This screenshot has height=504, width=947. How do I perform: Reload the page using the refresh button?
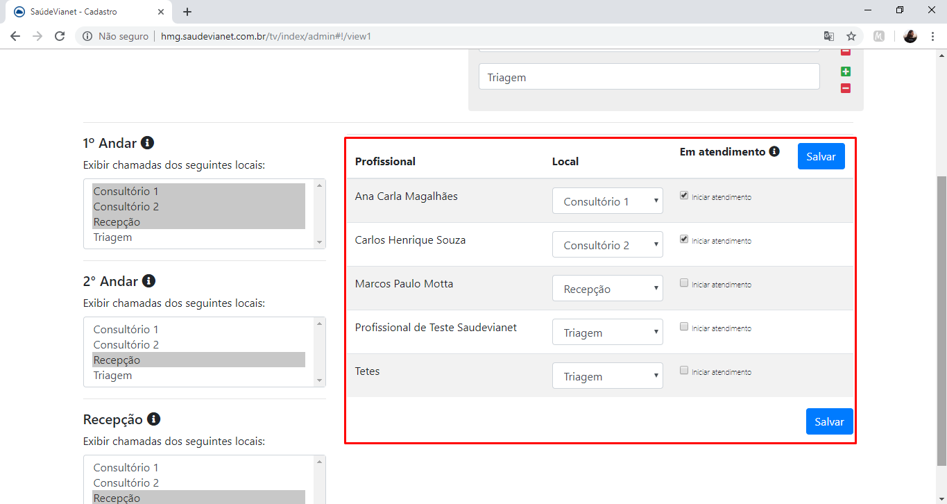60,36
